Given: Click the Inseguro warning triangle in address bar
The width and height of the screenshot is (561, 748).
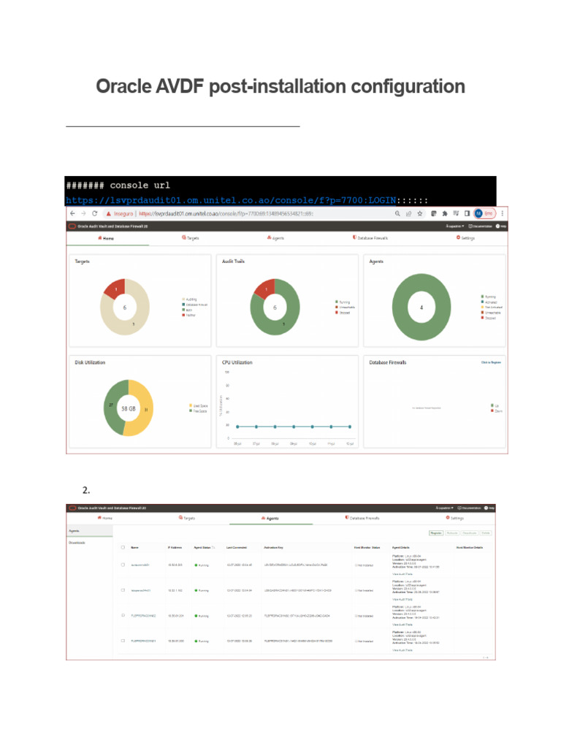Looking at the screenshot, I should tap(108, 214).
